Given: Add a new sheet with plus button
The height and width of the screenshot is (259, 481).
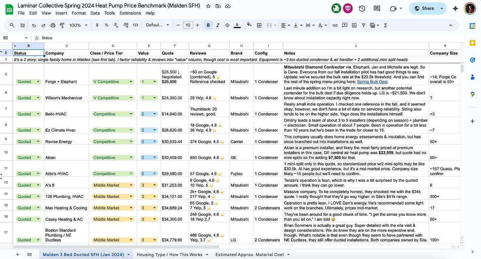Looking at the screenshot, I should (18, 254).
